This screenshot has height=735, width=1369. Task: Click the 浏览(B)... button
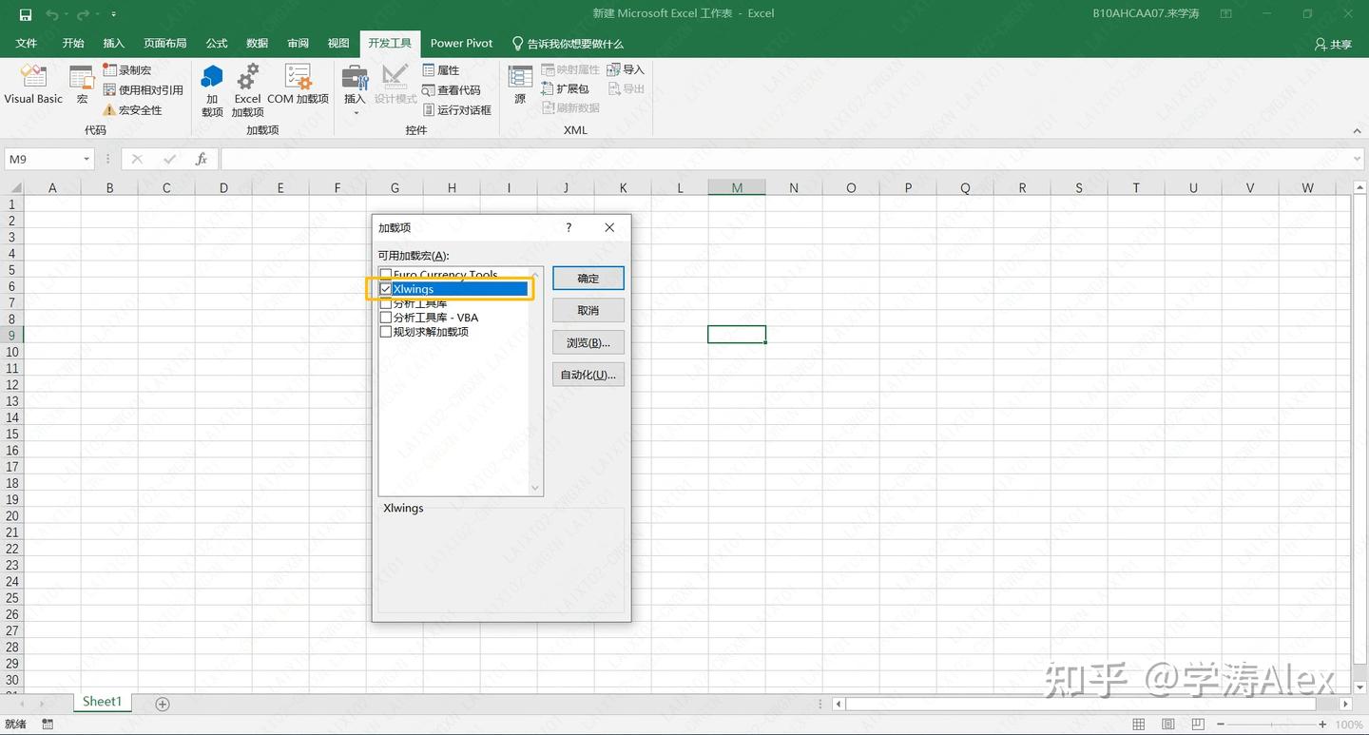point(588,342)
